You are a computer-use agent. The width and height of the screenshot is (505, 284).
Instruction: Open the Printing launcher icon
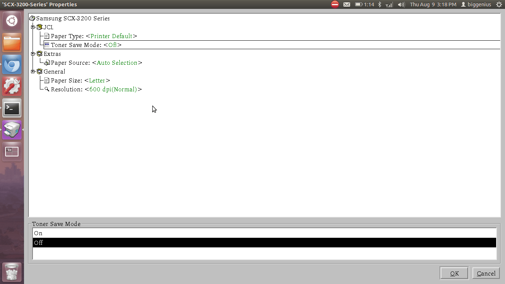(12, 130)
